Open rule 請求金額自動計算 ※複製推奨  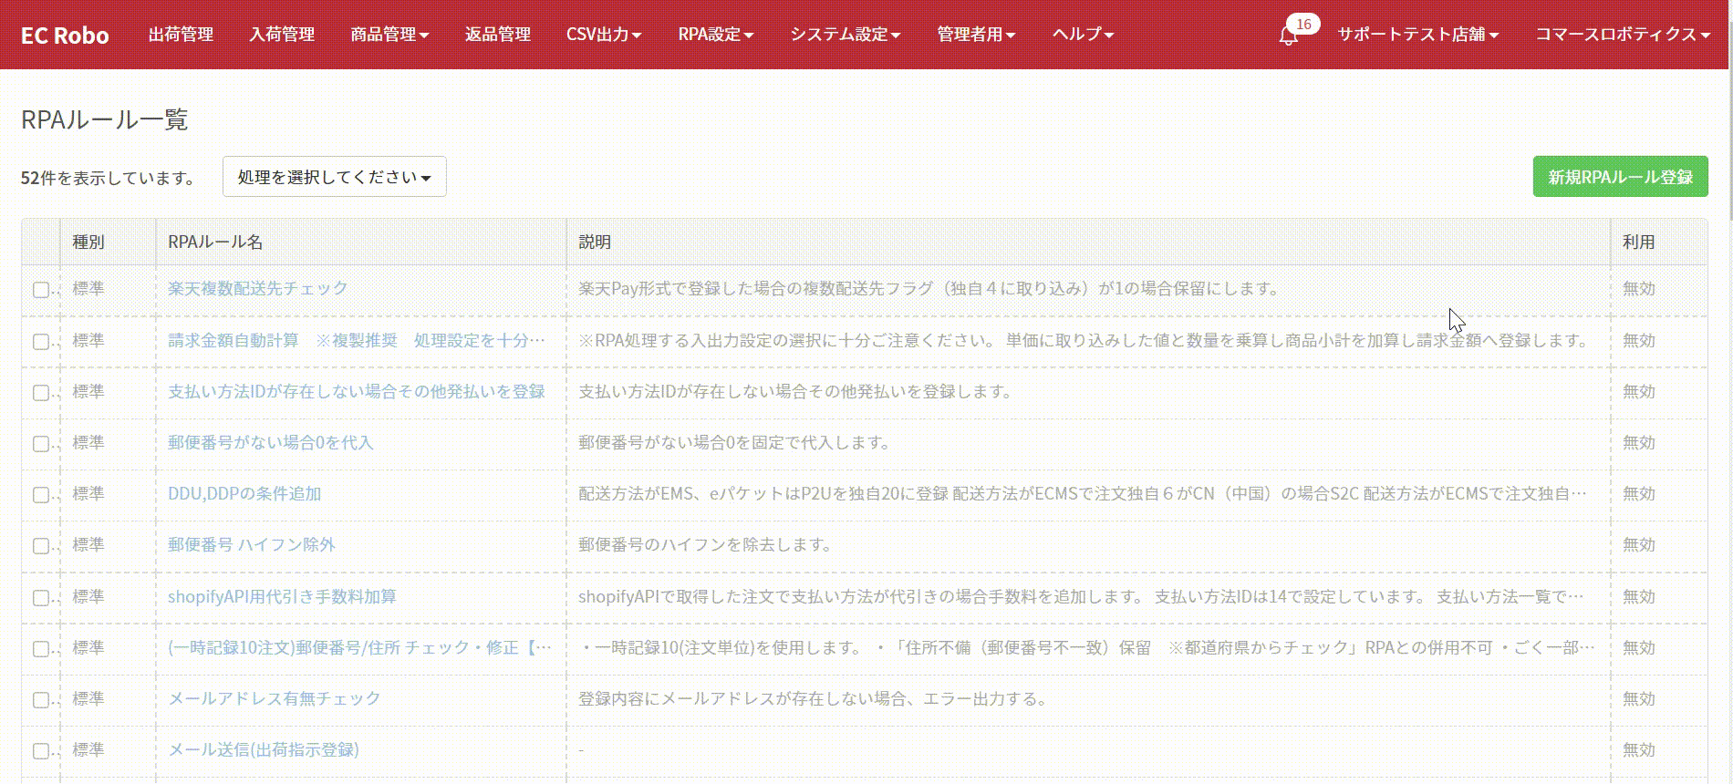click(357, 340)
